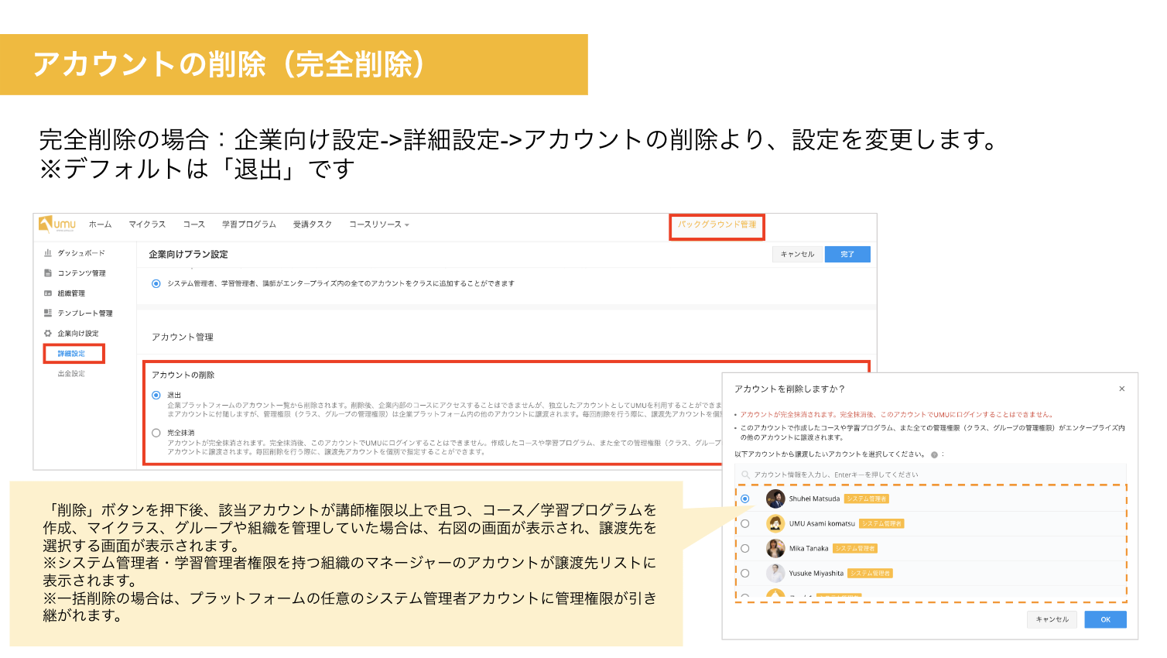Screen dimensions: 1167x658
Task: Click the コンテンツ管理 document icon
Action: coord(48,273)
